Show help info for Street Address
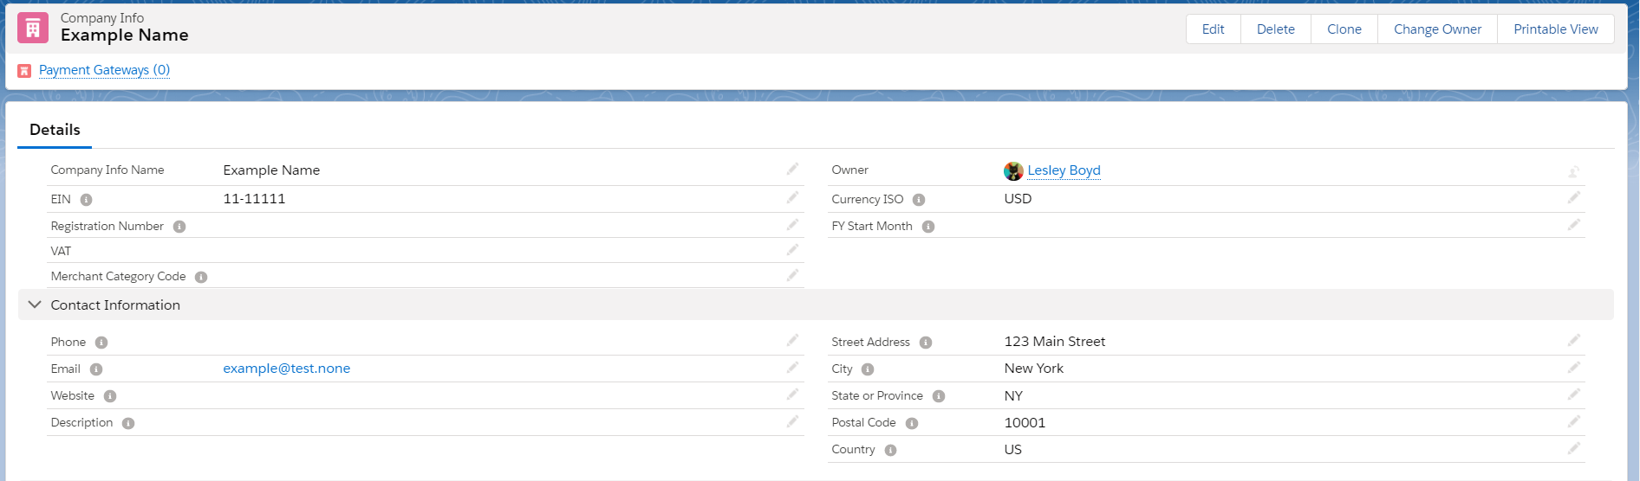The image size is (1640, 481). [926, 343]
